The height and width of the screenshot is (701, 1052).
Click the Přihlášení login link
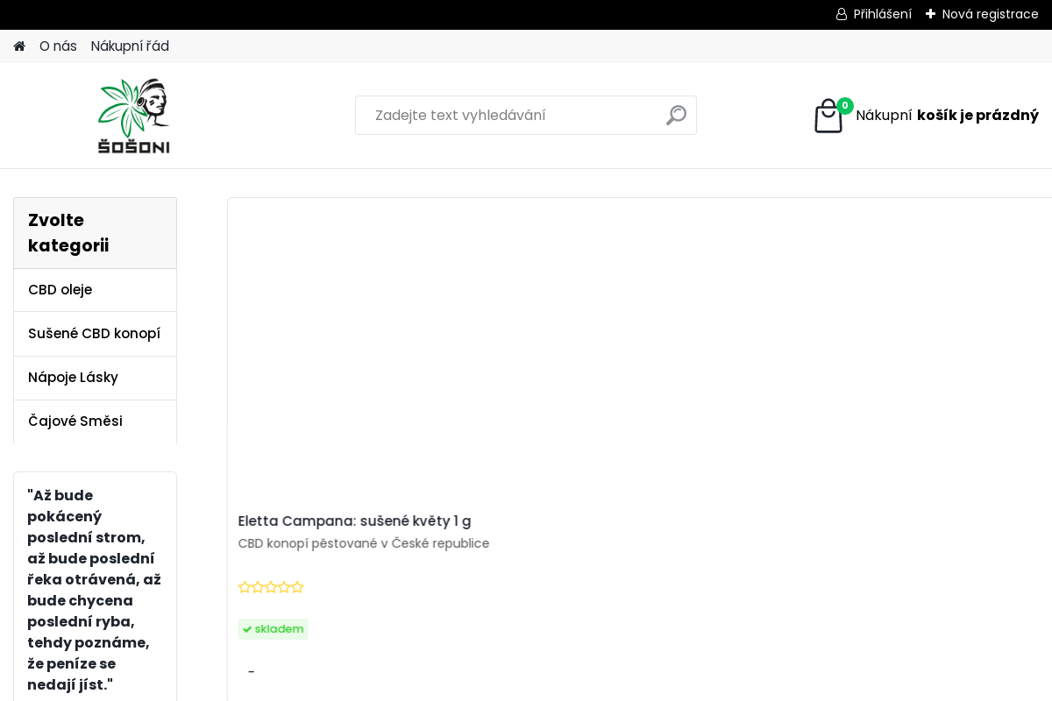[x=882, y=14]
